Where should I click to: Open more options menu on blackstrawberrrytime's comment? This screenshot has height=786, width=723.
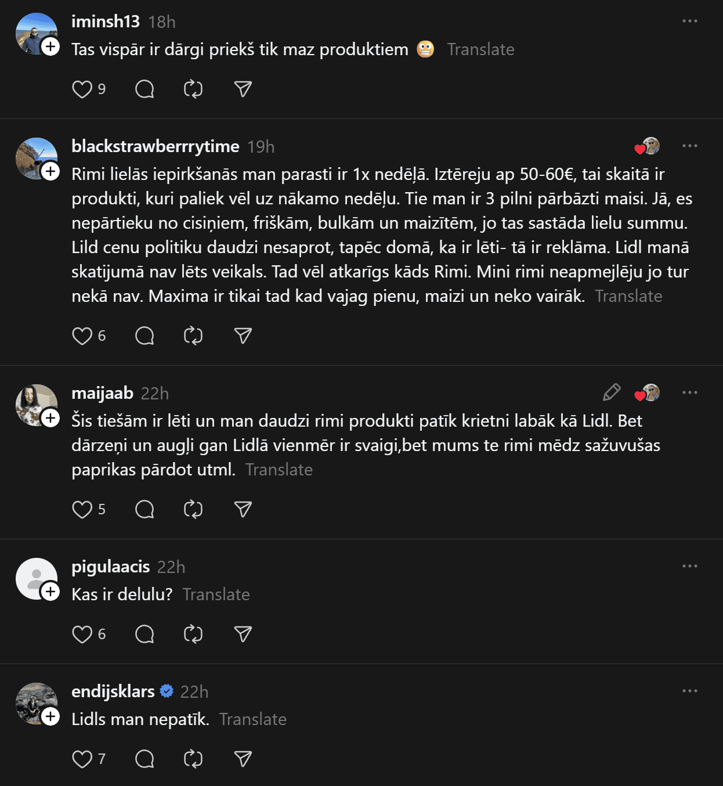point(690,146)
